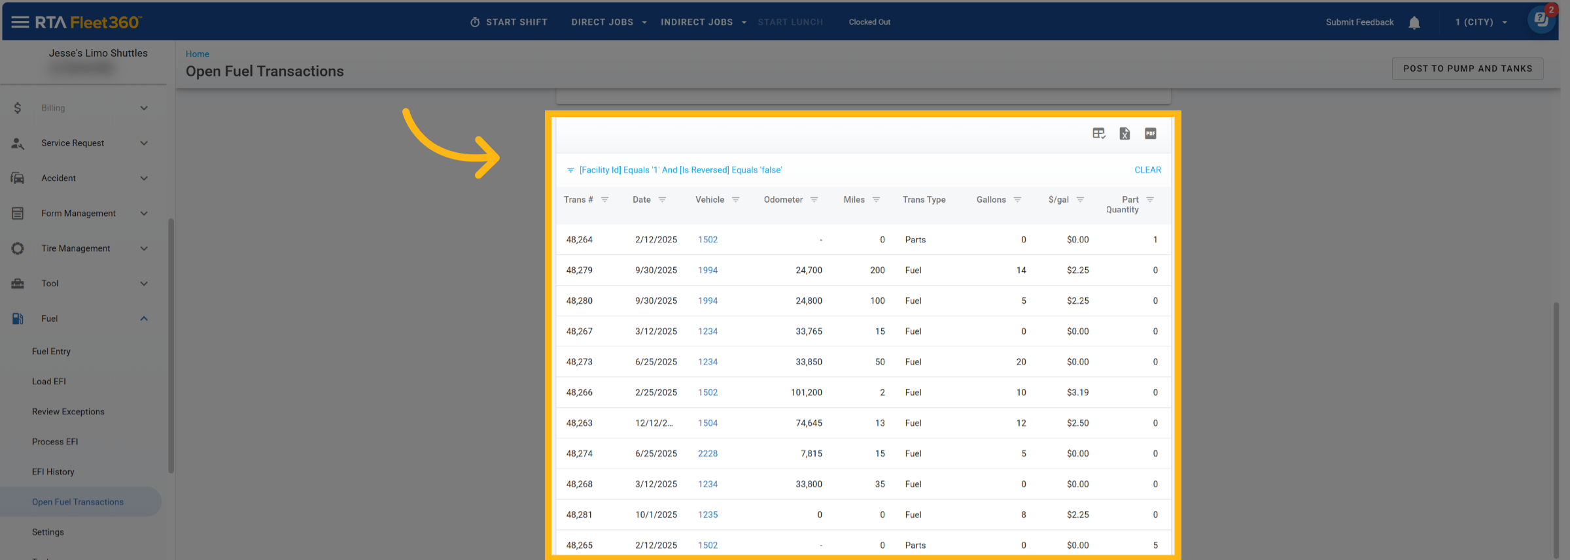This screenshot has width=1570, height=560.
Task: Open vehicle 2228 link
Action: coord(707,453)
